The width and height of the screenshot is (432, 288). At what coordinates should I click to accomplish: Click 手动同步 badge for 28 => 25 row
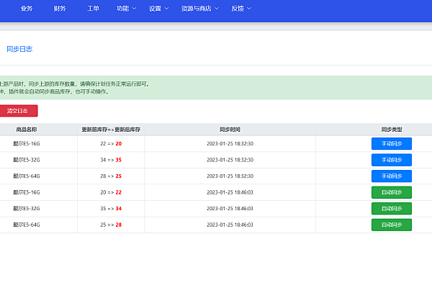(392, 176)
